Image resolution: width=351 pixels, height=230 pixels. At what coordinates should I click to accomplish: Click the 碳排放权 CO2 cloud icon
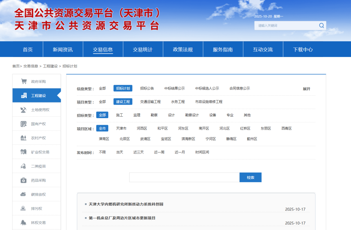click(x=23, y=194)
